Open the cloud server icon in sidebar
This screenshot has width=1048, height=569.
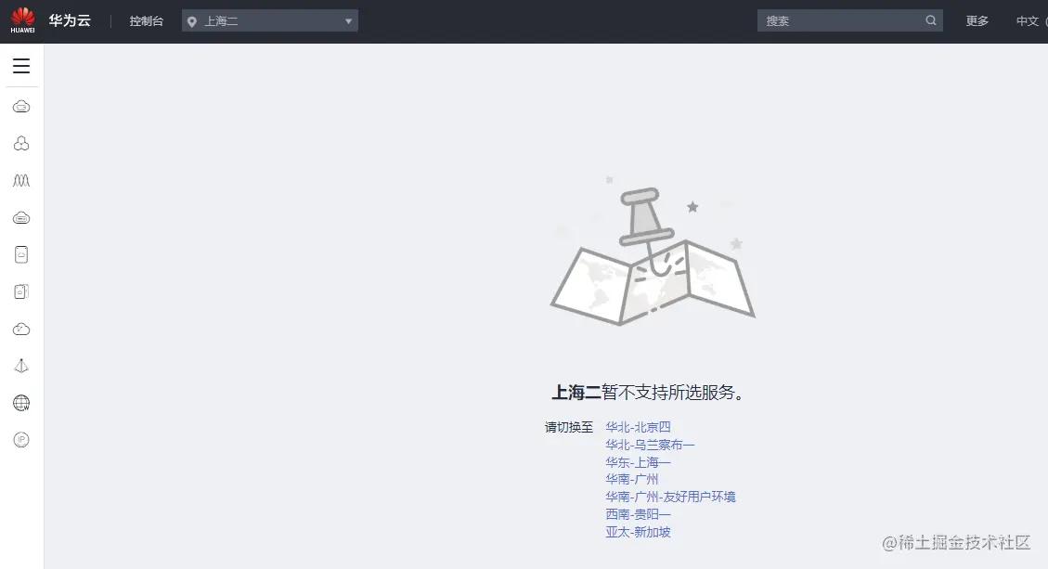[x=21, y=107]
